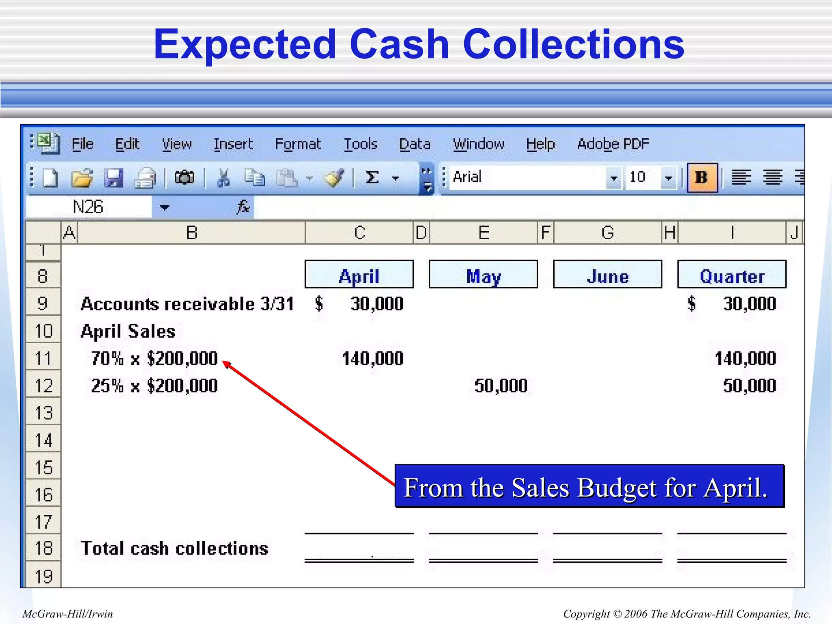The height and width of the screenshot is (624, 832).
Task: Copy selection with the copy icon
Action: 255,178
